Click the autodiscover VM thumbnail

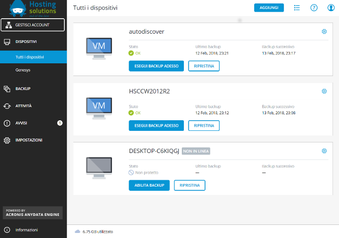tap(99, 48)
